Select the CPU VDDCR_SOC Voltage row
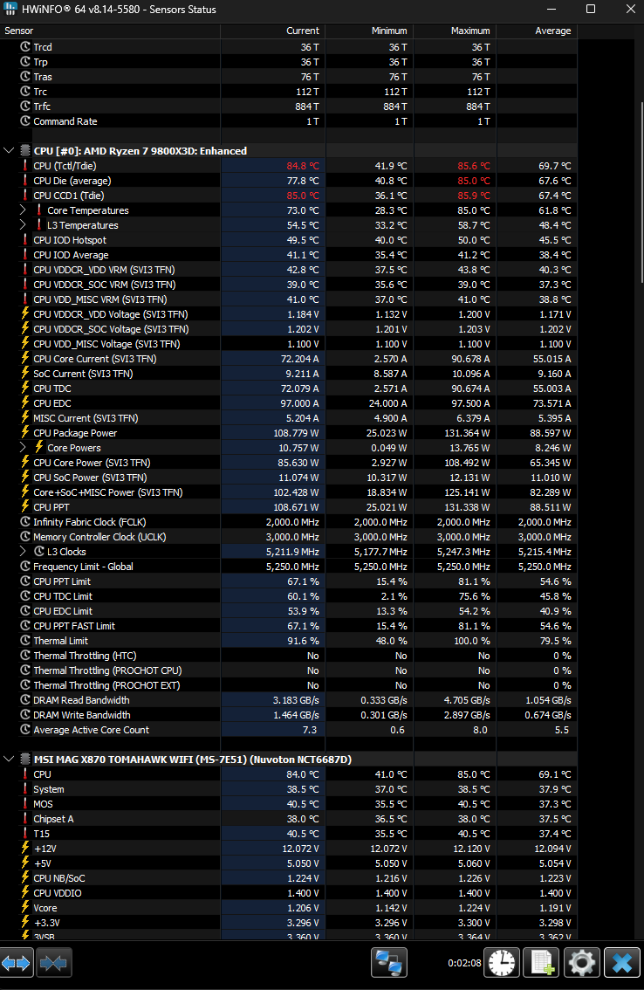Image resolution: width=644 pixels, height=990 pixels. click(x=289, y=329)
